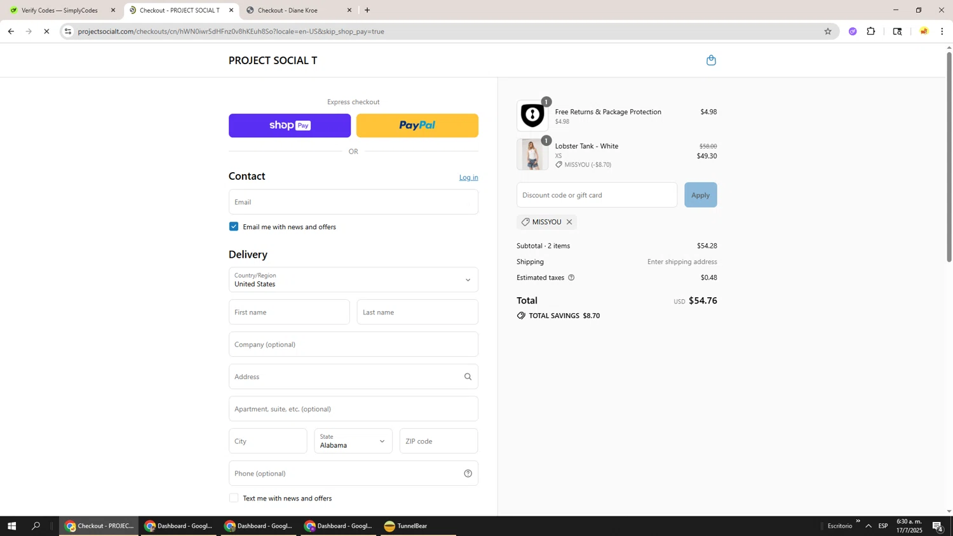
Task: Click Escritorio toolbar in taskbar
Action: pyautogui.click(x=840, y=526)
